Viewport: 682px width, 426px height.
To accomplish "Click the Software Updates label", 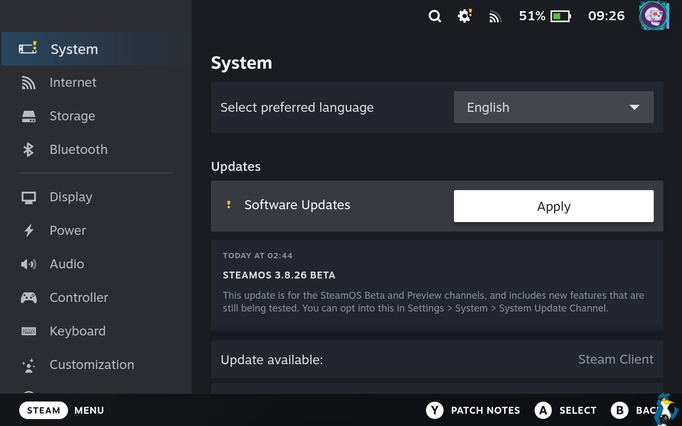I will point(297,205).
